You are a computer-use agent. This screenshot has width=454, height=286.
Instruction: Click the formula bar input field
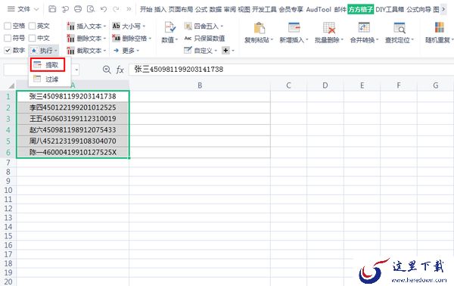(291, 70)
